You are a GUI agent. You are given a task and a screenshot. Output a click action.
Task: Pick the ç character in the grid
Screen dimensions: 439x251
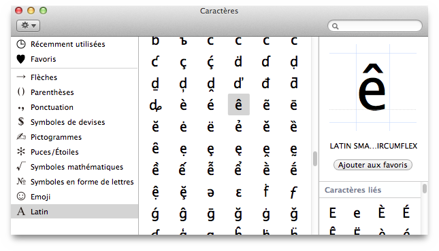point(183,62)
